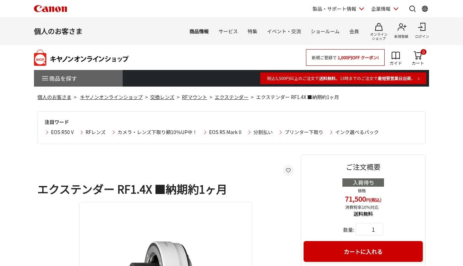Click the キヤノンオンラインショップ shop logo
The width and height of the screenshot is (463, 266).
pyautogui.click(x=81, y=58)
